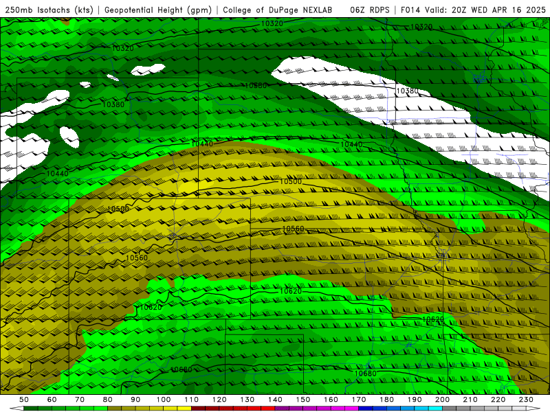Select the bright green swatch just before 80
The height and width of the screenshot is (412, 550).
click(x=100, y=408)
